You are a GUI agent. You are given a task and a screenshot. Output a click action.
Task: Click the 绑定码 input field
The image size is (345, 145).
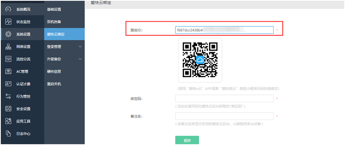[224, 98]
